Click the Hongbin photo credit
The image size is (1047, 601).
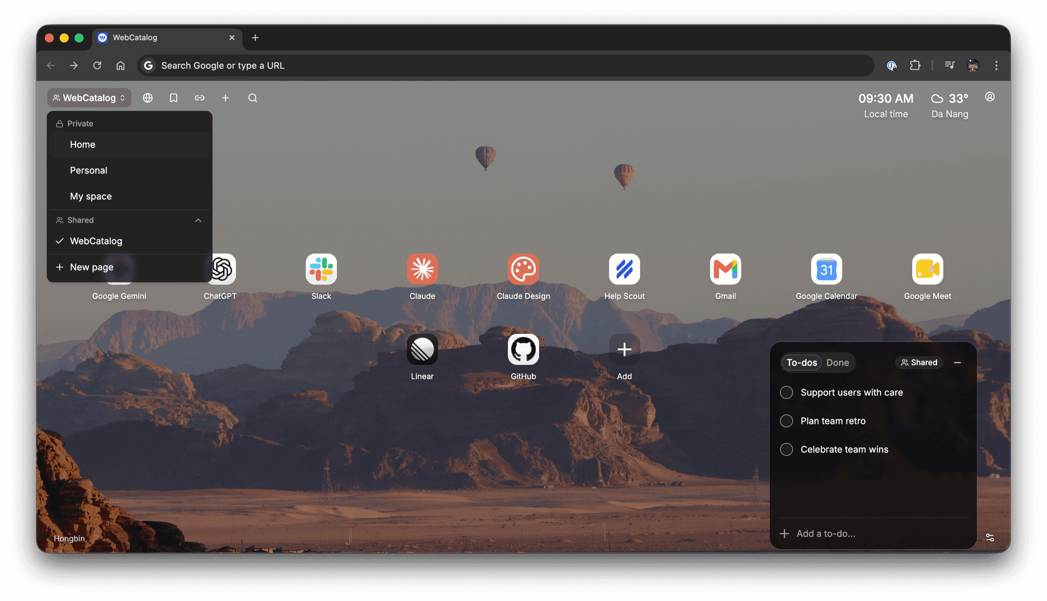point(69,538)
